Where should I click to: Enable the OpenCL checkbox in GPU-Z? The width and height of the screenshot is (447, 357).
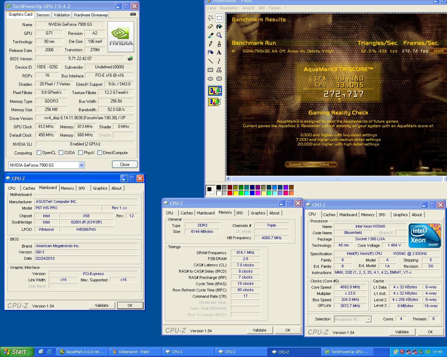tap(39, 152)
